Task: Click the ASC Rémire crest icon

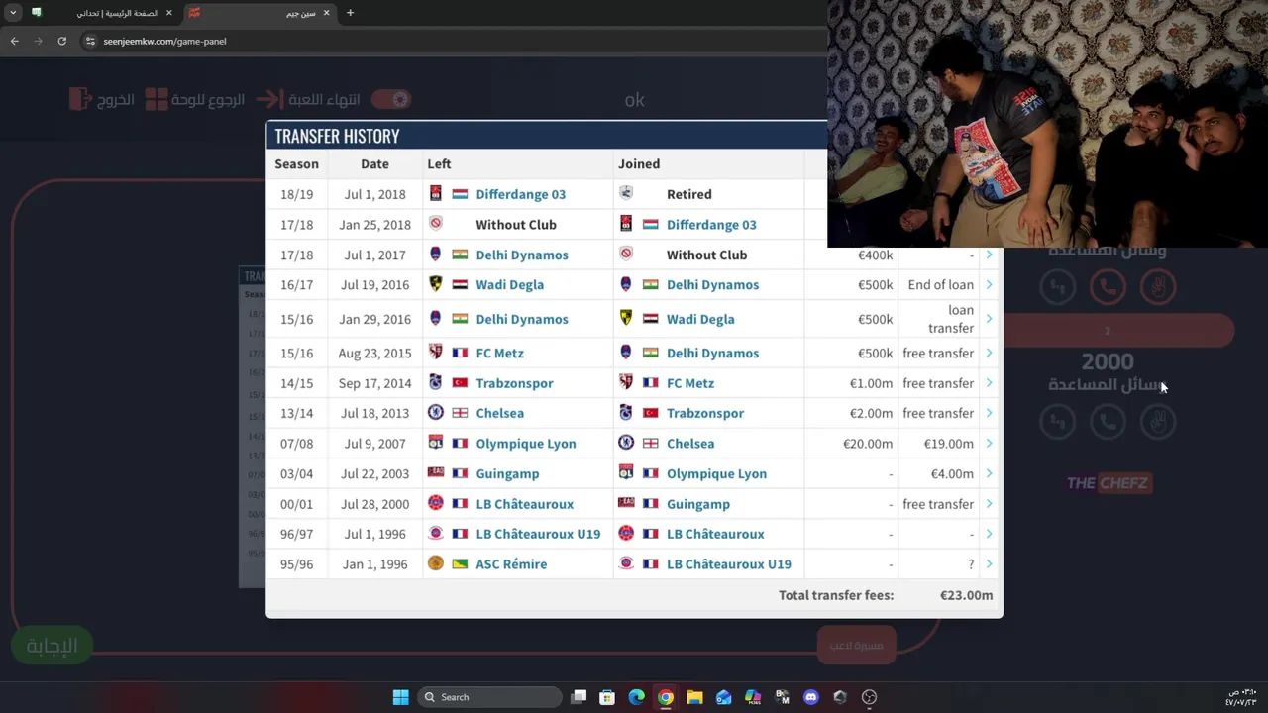Action: click(436, 563)
